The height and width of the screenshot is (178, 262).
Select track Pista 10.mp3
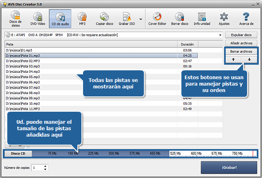(x=101, y=104)
